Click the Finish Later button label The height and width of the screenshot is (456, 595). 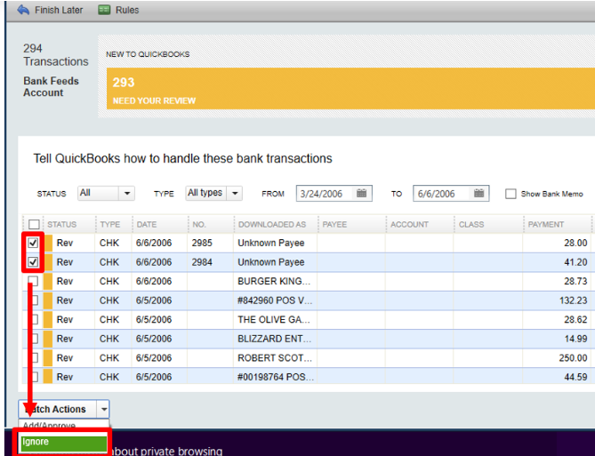click(59, 10)
